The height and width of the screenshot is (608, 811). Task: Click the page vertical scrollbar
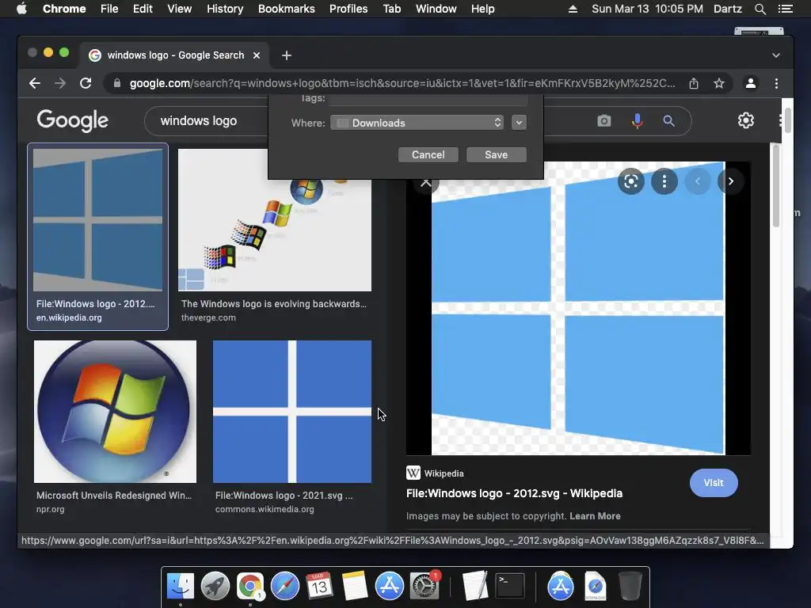coord(787,120)
